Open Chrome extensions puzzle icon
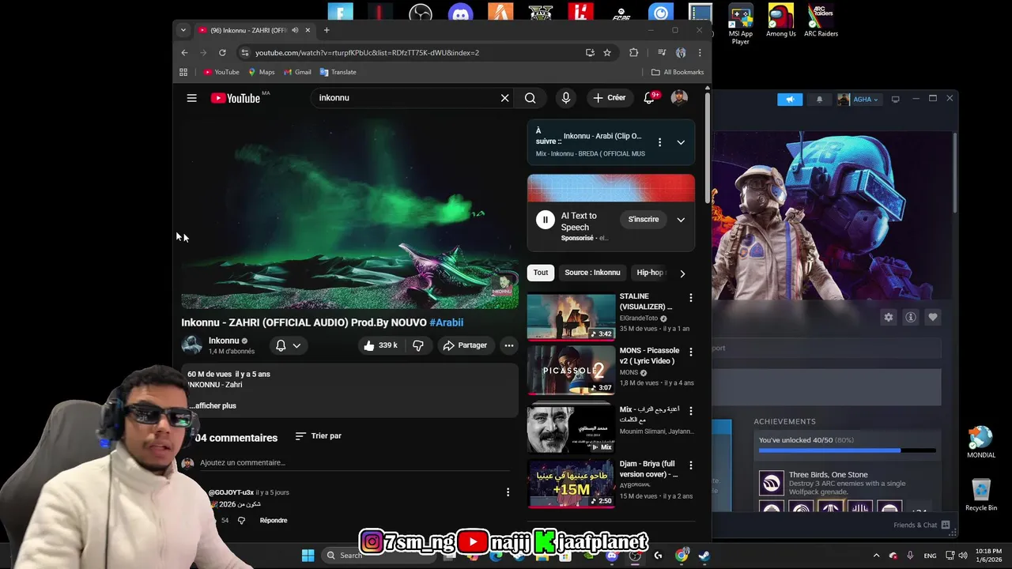1012x569 pixels. pyautogui.click(x=633, y=53)
